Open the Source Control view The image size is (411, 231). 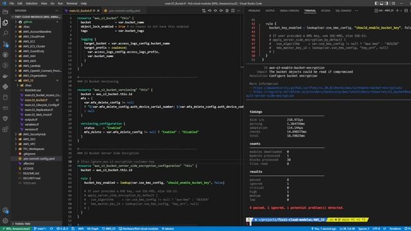(5, 44)
